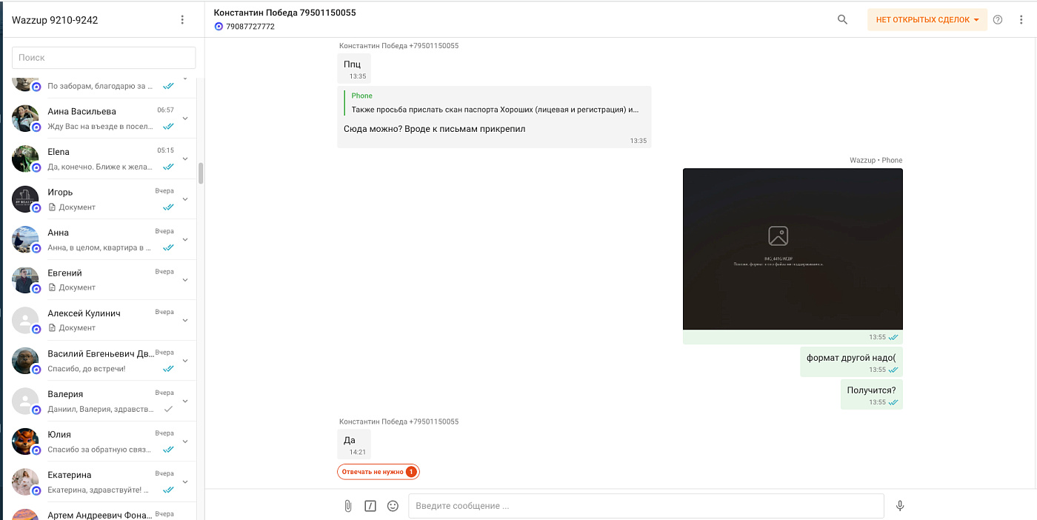
Task: Click the Поиск search field
Action: [104, 57]
